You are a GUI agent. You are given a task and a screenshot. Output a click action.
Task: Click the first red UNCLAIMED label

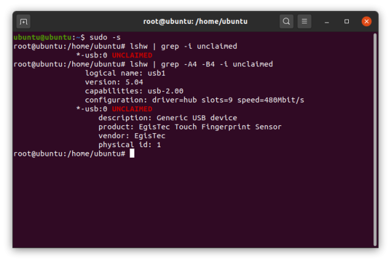132,56
